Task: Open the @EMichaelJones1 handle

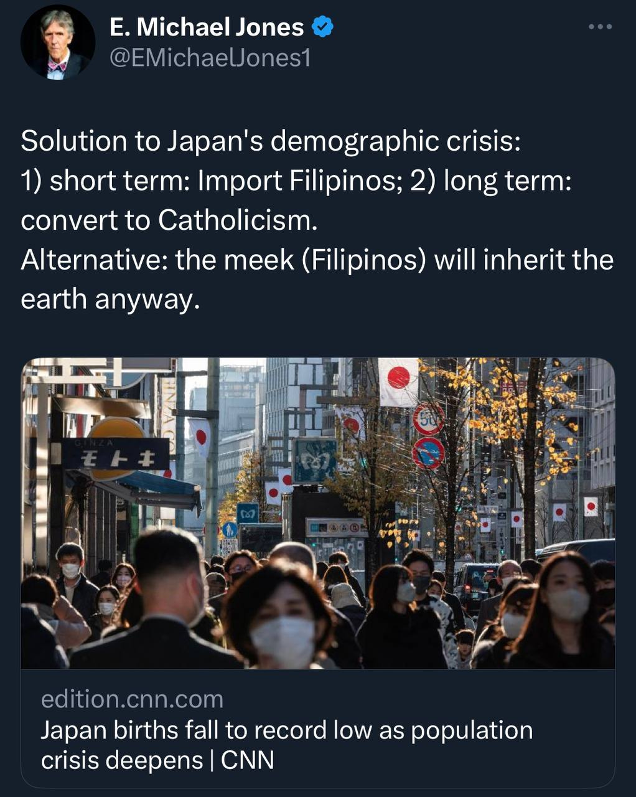Action: point(210,58)
